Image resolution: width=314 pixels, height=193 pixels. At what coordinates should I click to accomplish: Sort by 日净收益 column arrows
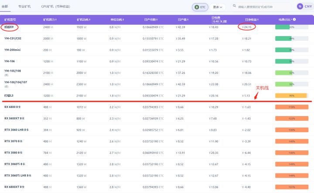pos(258,20)
